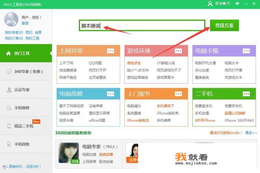The height and width of the screenshot is (173, 260).
Task: Select 6折买iPhone entry
Action: click(205, 120)
